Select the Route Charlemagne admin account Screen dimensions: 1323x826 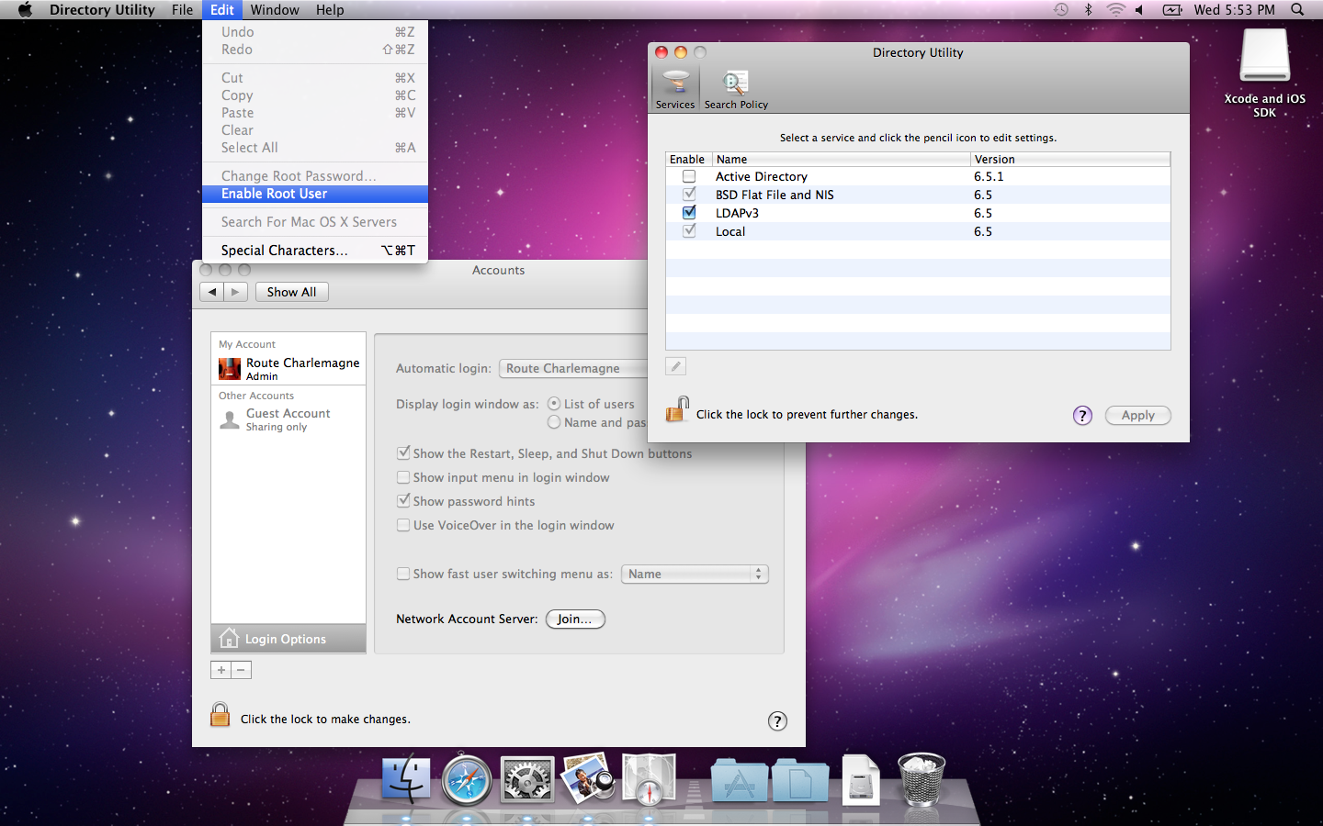[288, 369]
